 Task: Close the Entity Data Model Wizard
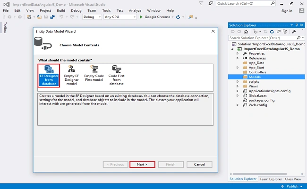(x=213, y=31)
